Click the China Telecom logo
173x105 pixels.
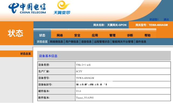(27, 8)
